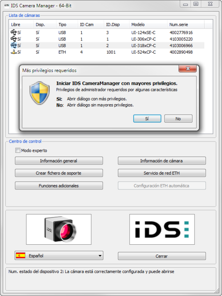Click the IDS logo image
Viewport: 222px width, 296px height.
tap(162, 229)
